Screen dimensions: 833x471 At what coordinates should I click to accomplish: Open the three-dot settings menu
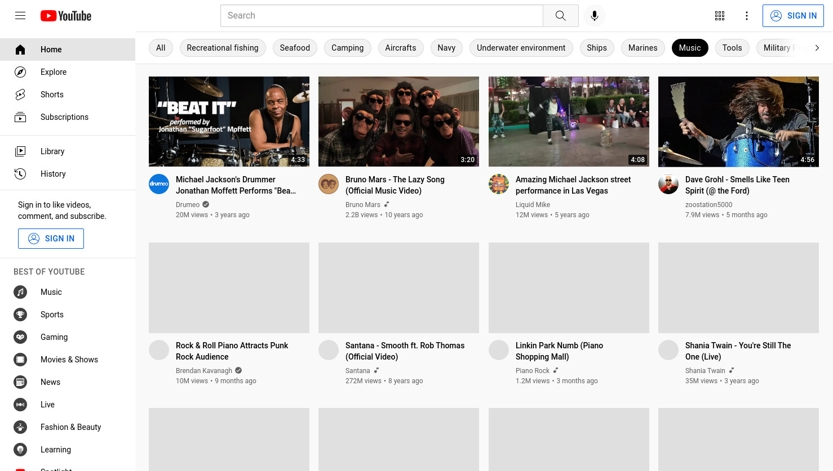tap(747, 16)
